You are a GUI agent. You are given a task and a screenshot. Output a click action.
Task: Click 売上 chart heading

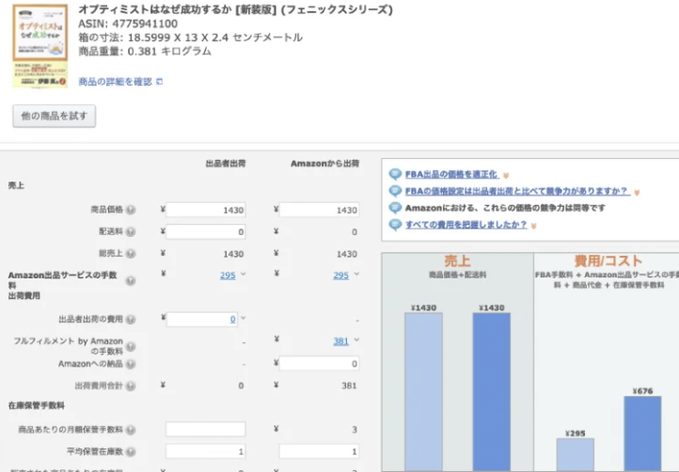(457, 260)
